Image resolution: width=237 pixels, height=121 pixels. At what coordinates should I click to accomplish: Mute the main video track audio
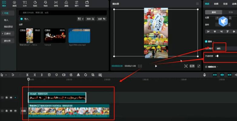pyautogui.click(x=15, y=111)
